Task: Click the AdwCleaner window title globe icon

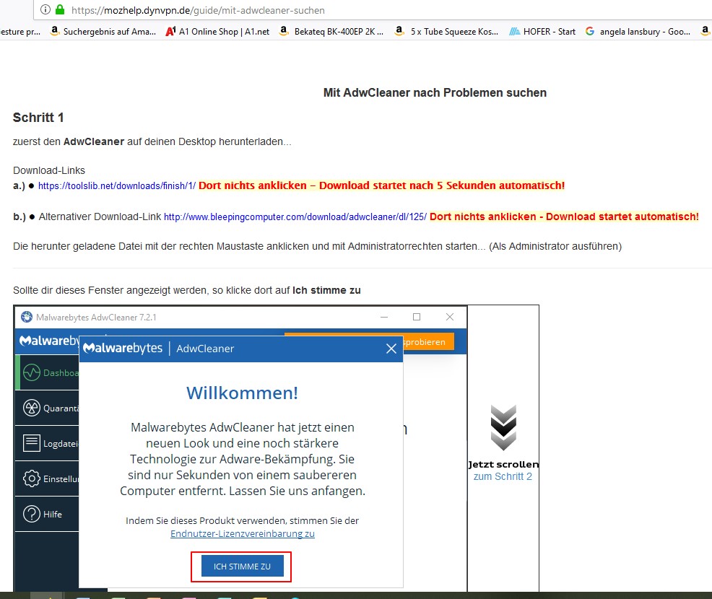Action: pyautogui.click(x=27, y=317)
